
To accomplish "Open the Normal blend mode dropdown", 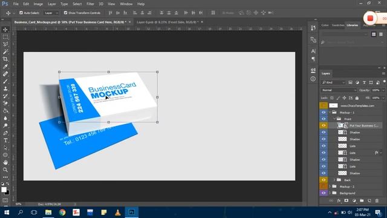I will click(339, 90).
